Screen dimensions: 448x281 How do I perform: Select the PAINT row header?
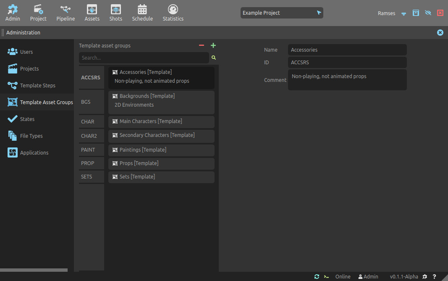(x=92, y=150)
